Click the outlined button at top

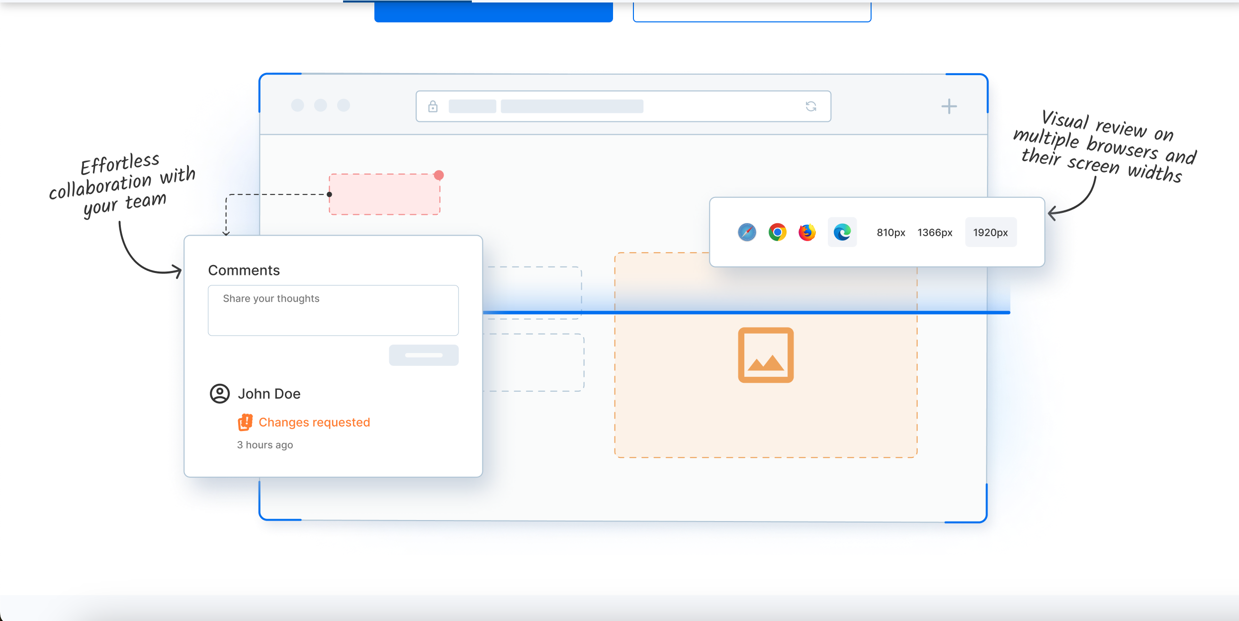[x=752, y=12]
